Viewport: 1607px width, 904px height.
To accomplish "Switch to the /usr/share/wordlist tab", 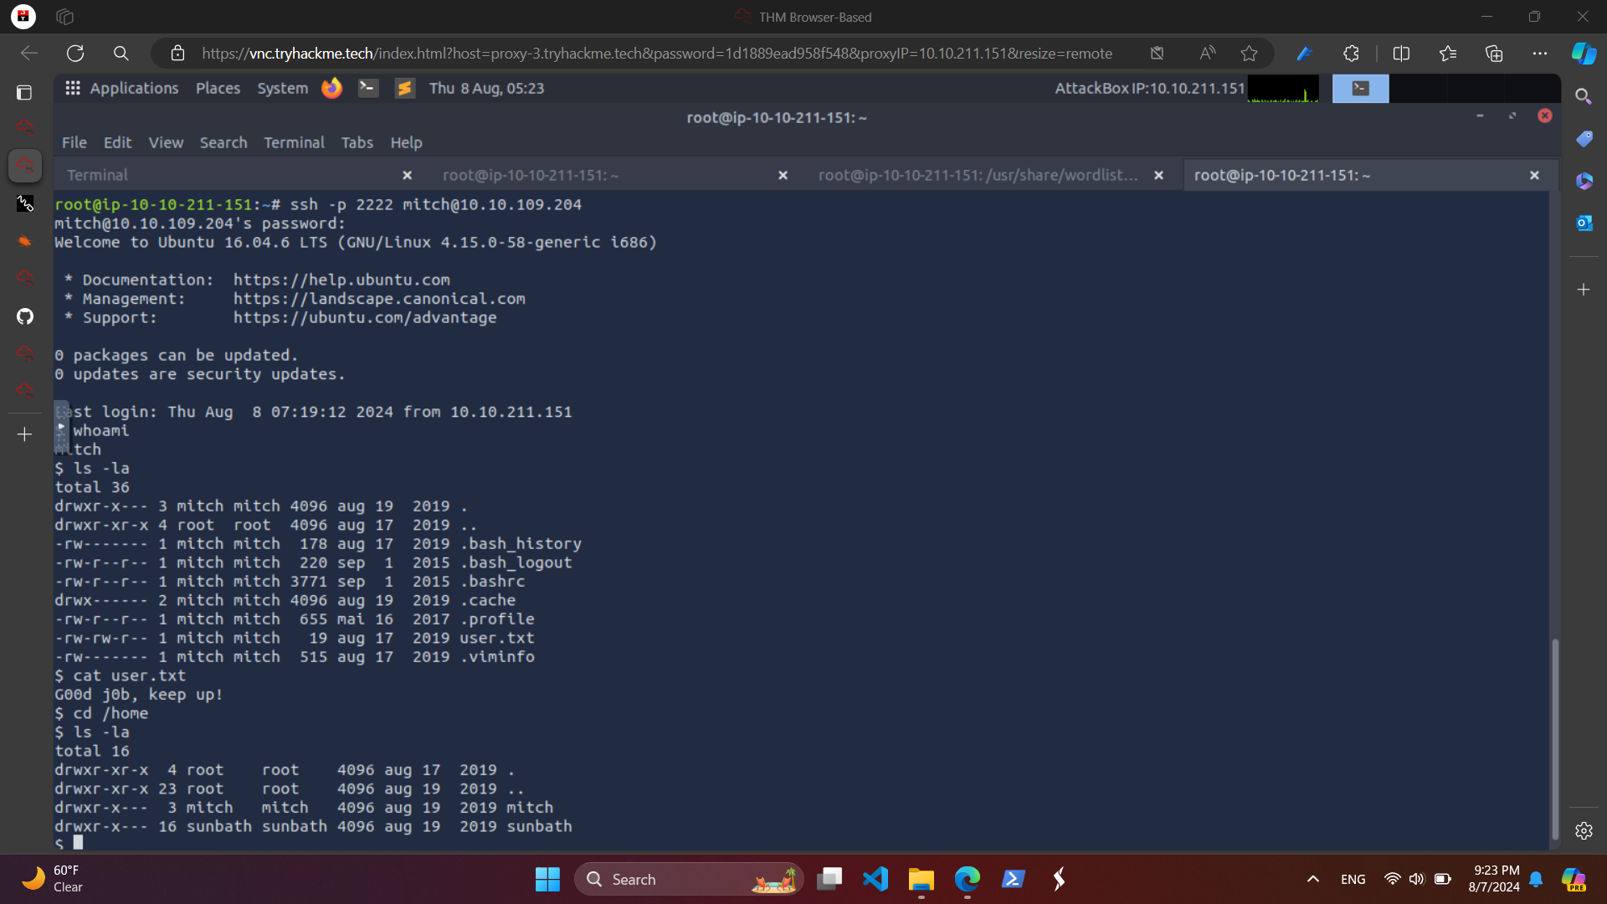I will tap(978, 175).
